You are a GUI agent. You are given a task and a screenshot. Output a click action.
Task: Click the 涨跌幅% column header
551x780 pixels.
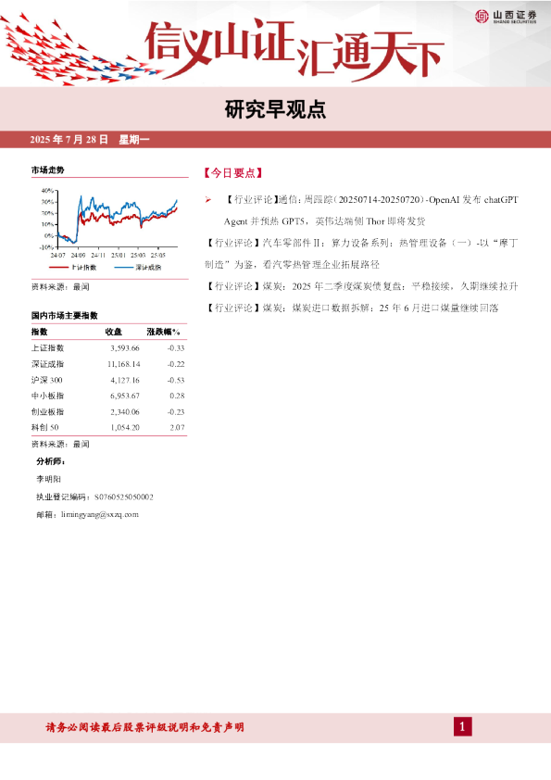164,332
